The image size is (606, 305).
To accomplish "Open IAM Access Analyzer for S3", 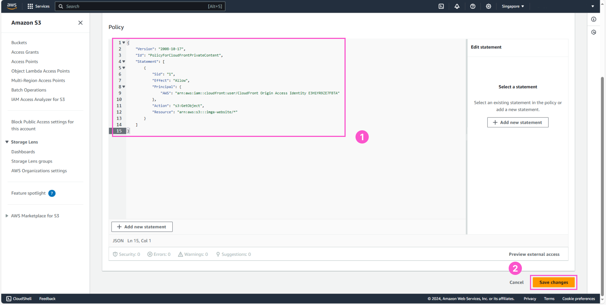I will point(38,99).
